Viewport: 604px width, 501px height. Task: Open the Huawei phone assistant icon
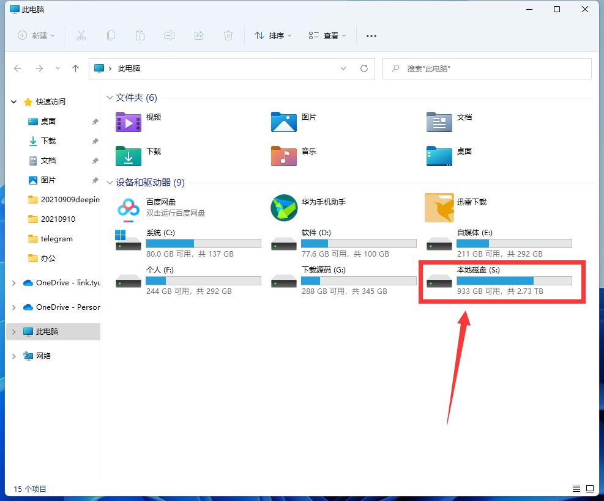pyautogui.click(x=284, y=208)
